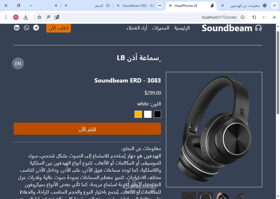The height and width of the screenshot is (199, 280).
Task: Toggle language with the EN button
Action: tap(18, 63)
